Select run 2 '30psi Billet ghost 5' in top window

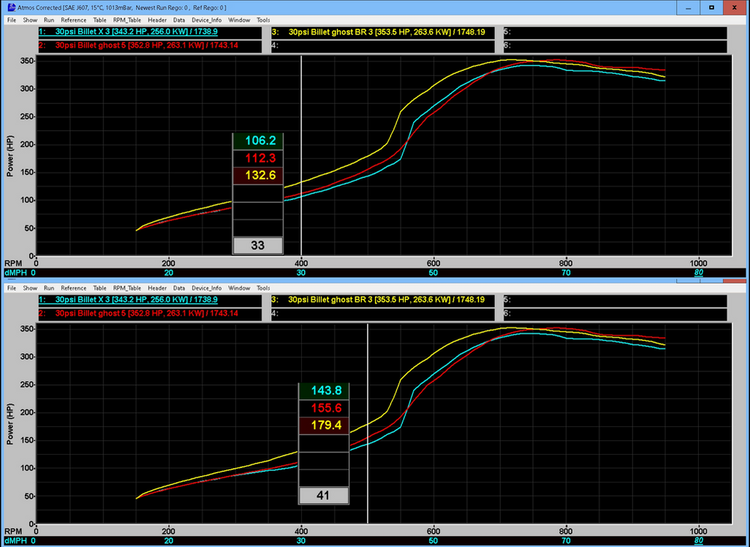point(132,45)
